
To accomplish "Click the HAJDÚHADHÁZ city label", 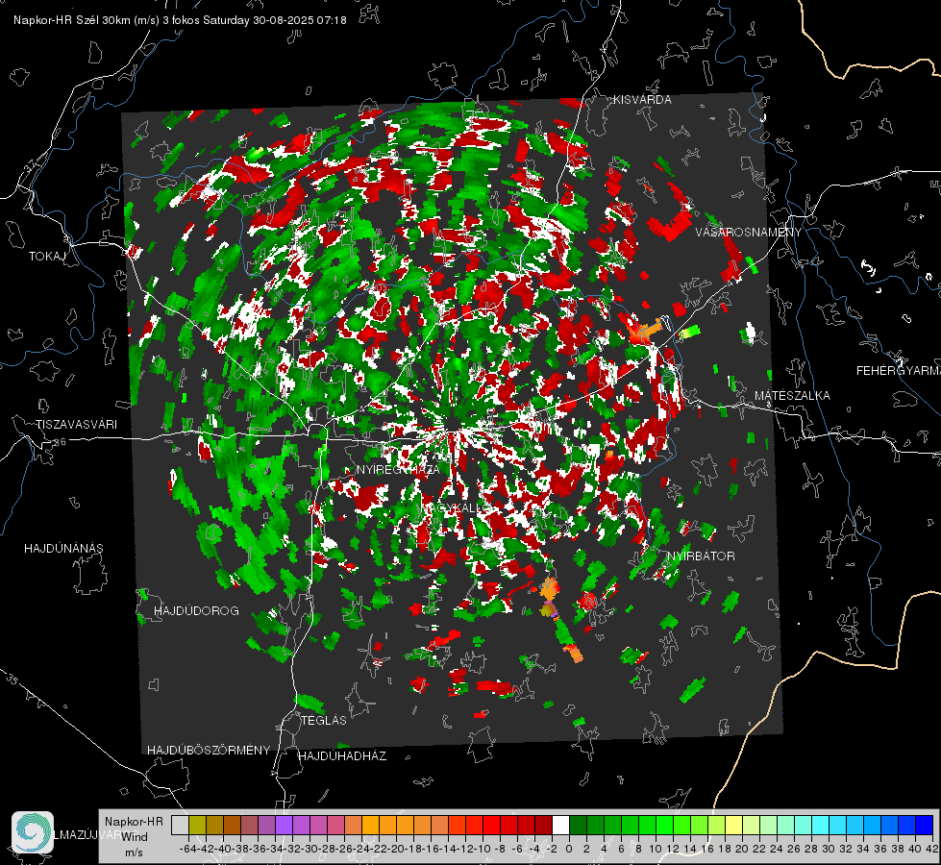I will pyautogui.click(x=342, y=756).
